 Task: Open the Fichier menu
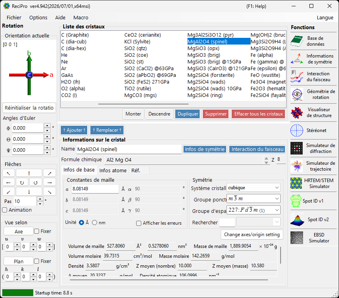coord(14,17)
